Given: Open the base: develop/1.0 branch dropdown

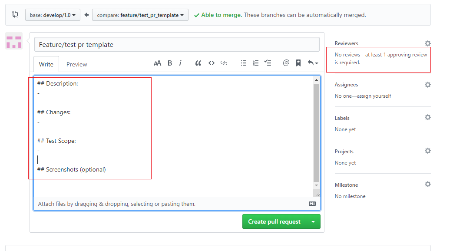Looking at the screenshot, I should pyautogui.click(x=53, y=15).
